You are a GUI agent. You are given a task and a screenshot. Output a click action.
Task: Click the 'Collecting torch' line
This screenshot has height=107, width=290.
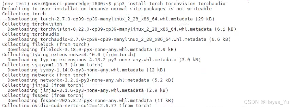click(x=24, y=14)
